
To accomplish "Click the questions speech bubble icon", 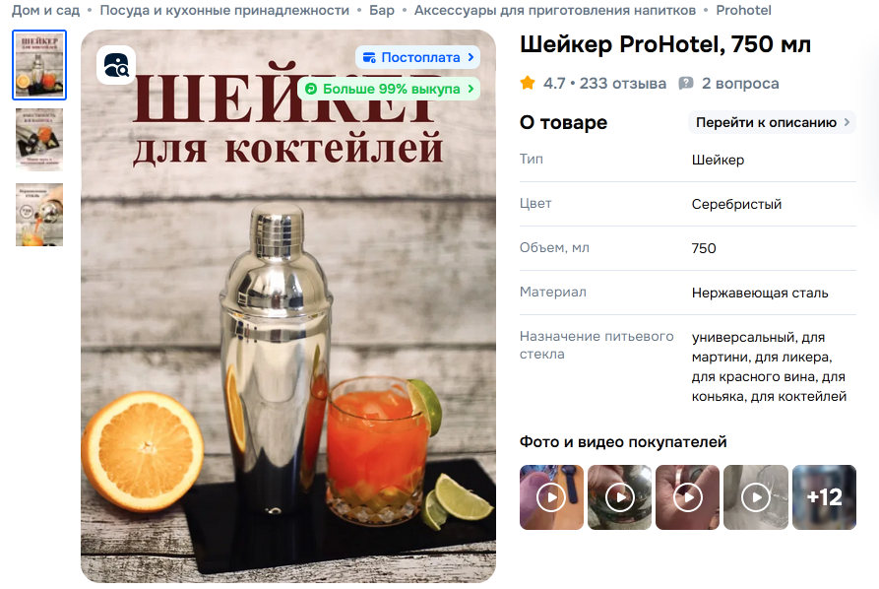I will point(686,84).
